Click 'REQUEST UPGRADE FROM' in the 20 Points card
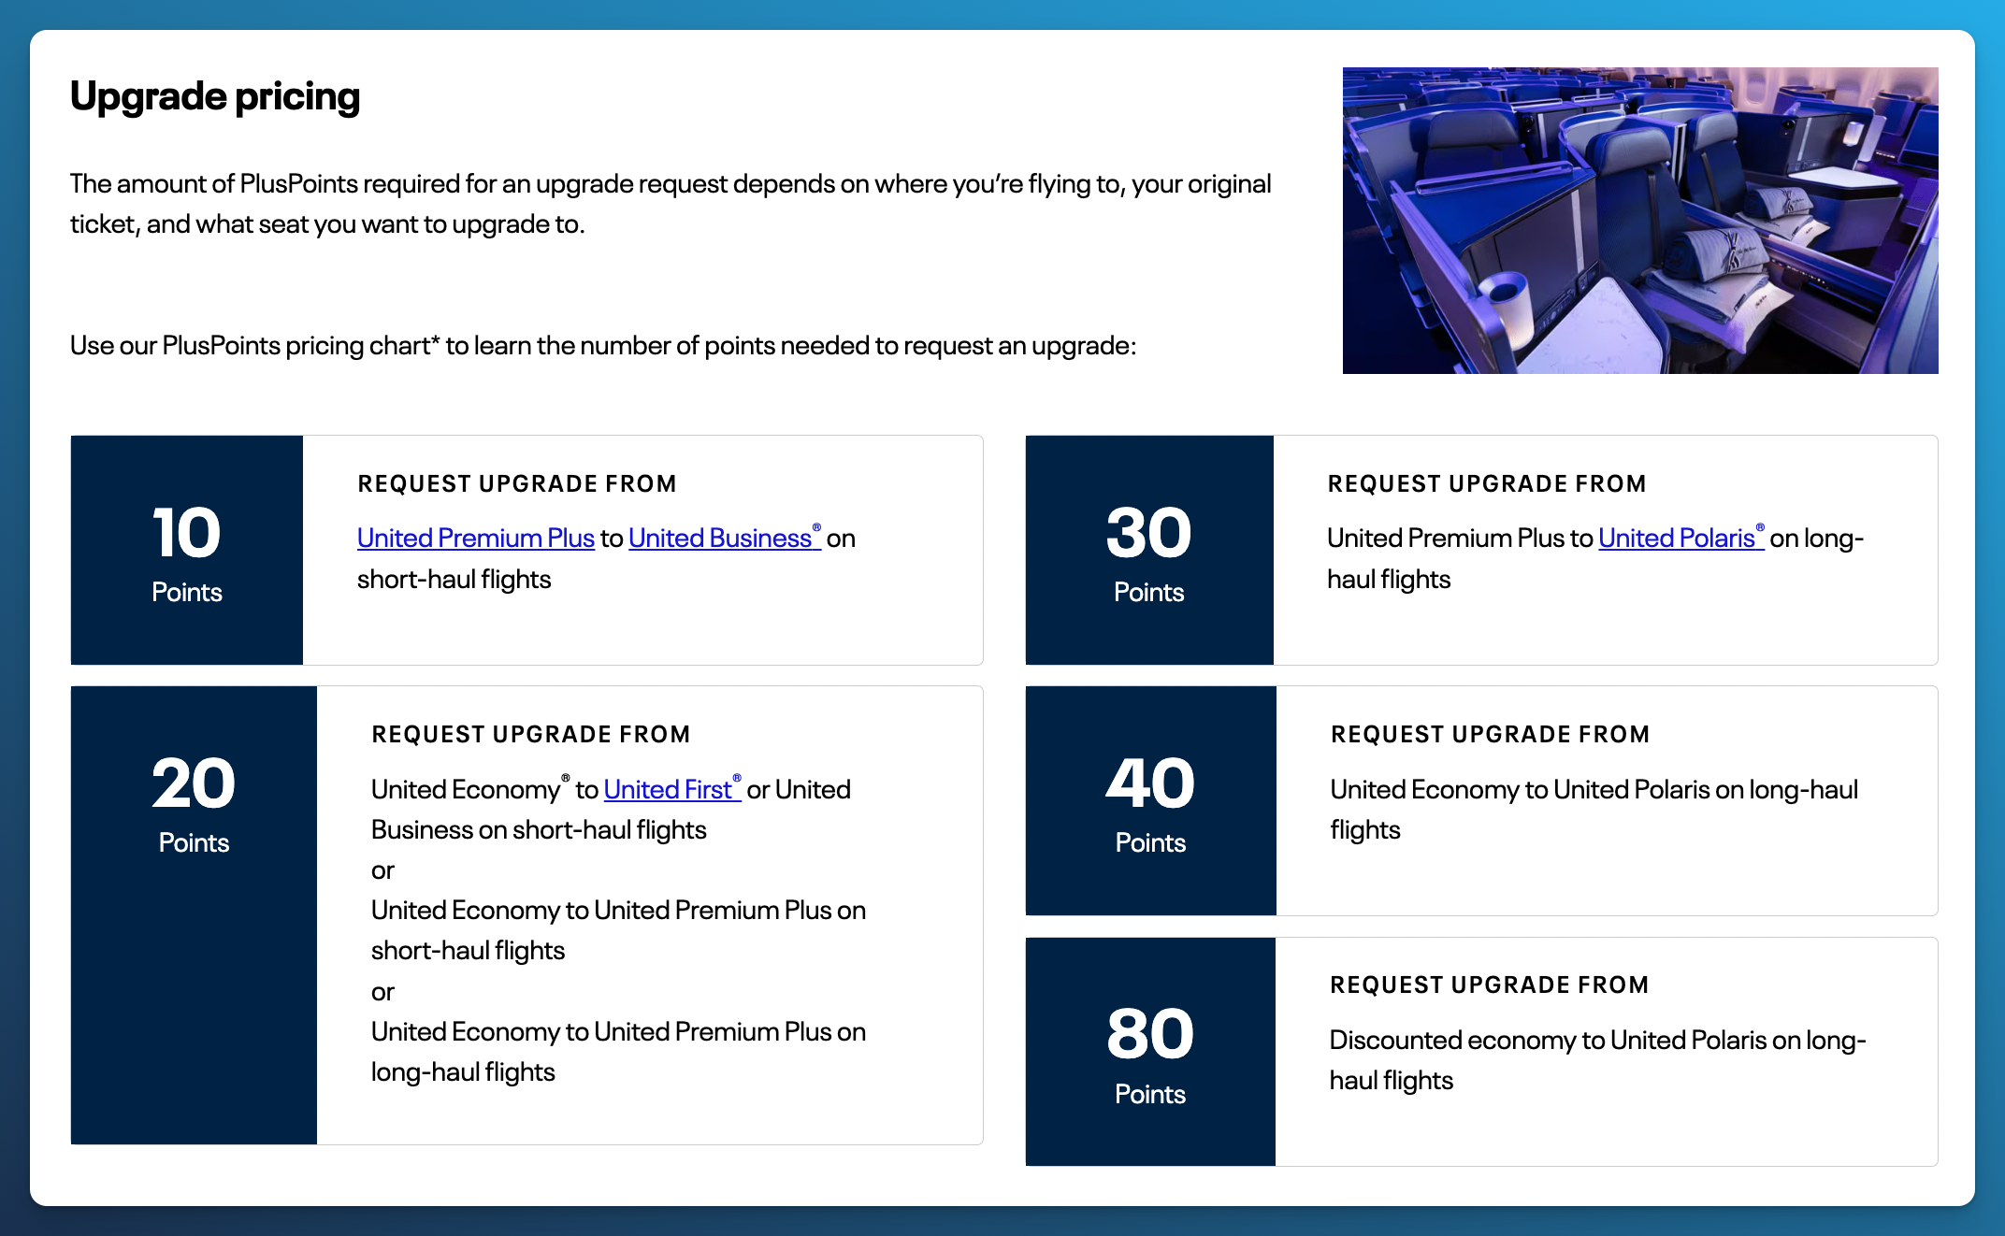The image size is (2005, 1236). [x=531, y=734]
